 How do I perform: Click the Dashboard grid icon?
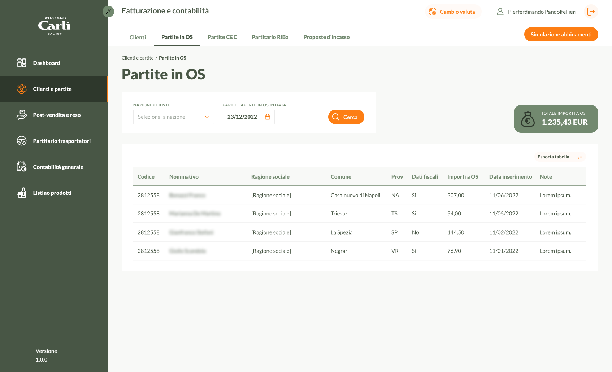click(x=22, y=63)
